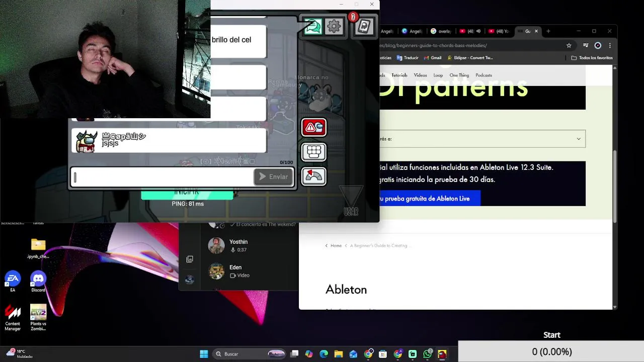Open the Gmail bookmark
Viewport: 644px width, 362px height.
(433, 58)
